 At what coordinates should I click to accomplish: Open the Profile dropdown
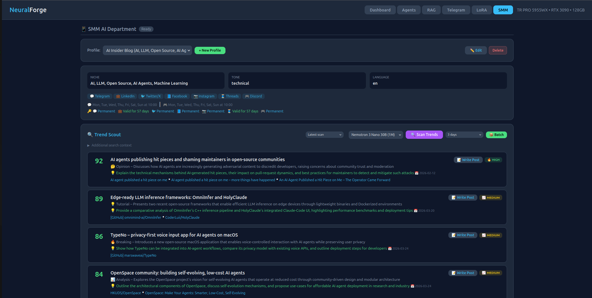pyautogui.click(x=147, y=50)
